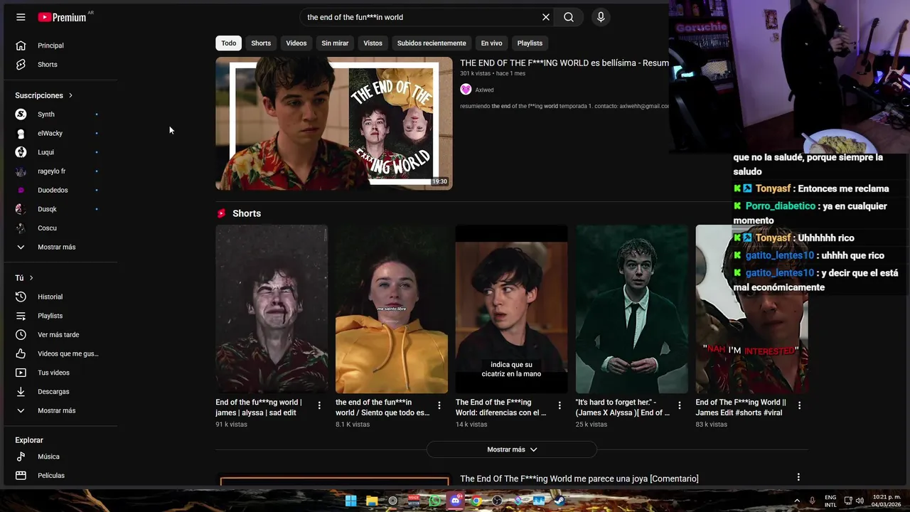Open Discord from the taskbar

pos(456,501)
